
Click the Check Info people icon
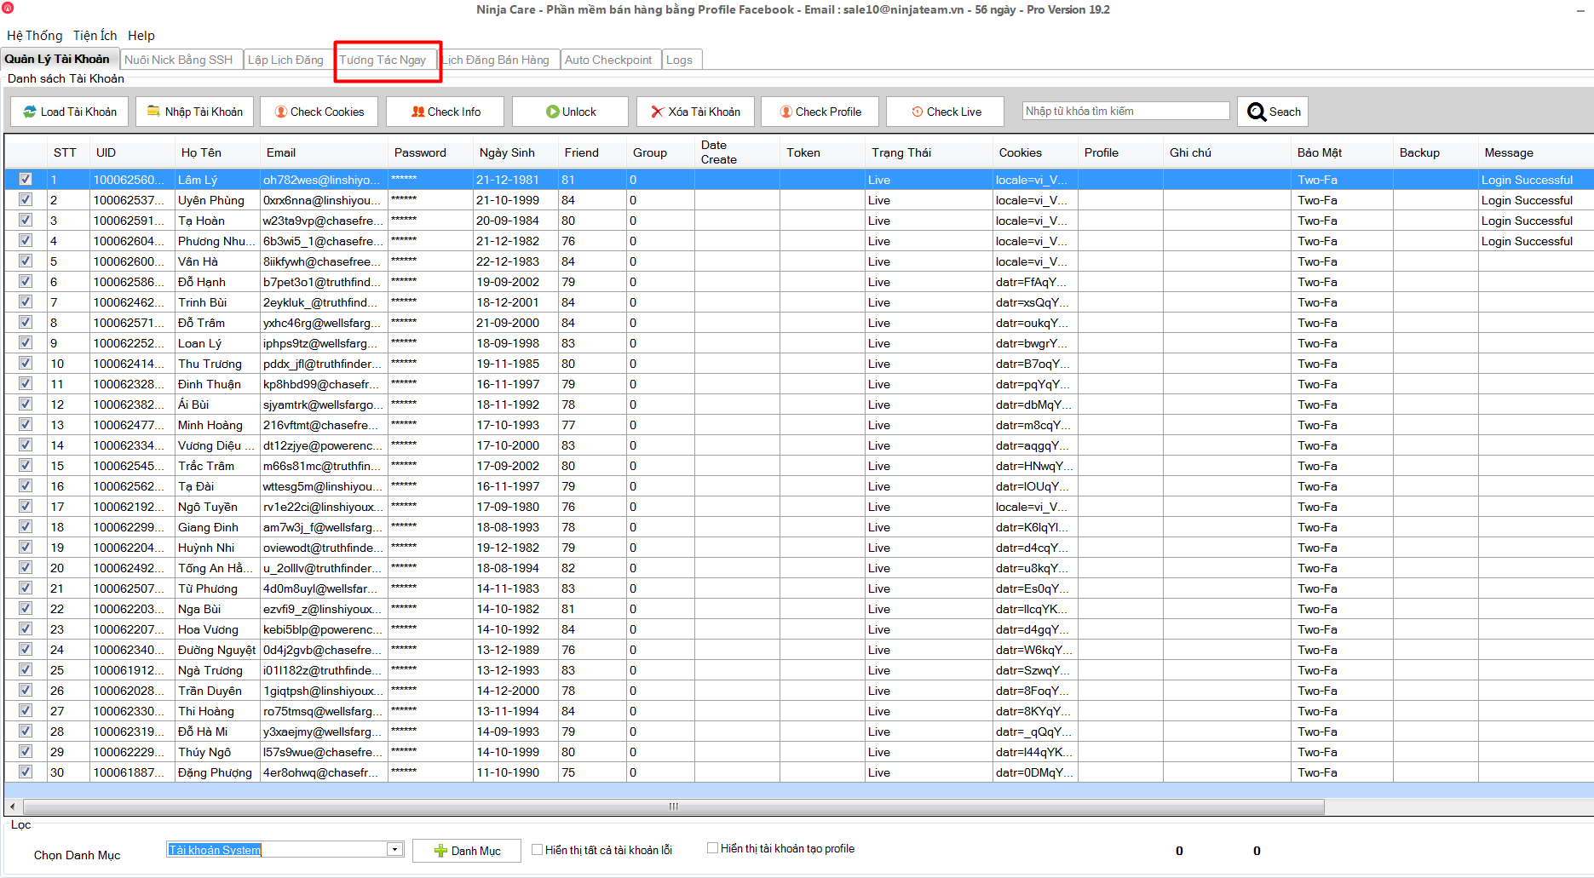[x=417, y=112]
